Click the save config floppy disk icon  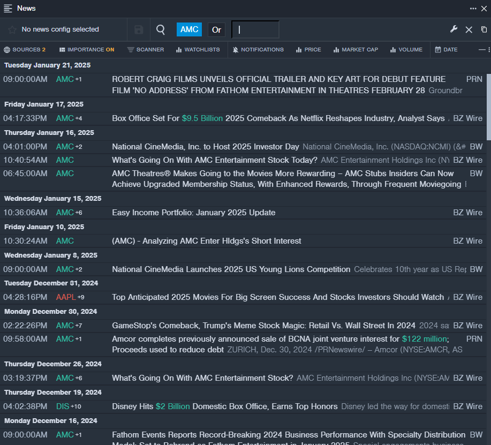click(x=139, y=30)
